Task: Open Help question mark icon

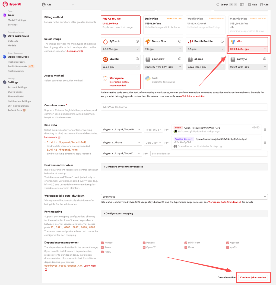Action: tap(249, 5)
